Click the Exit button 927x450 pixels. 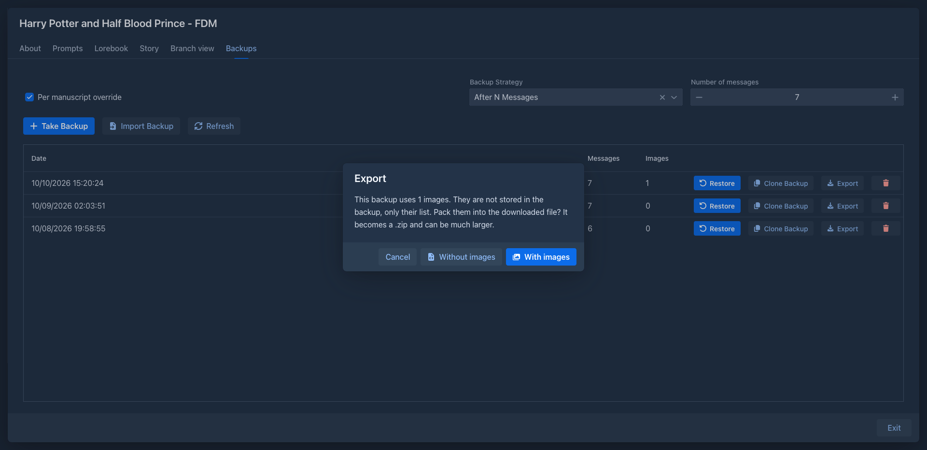click(894, 428)
